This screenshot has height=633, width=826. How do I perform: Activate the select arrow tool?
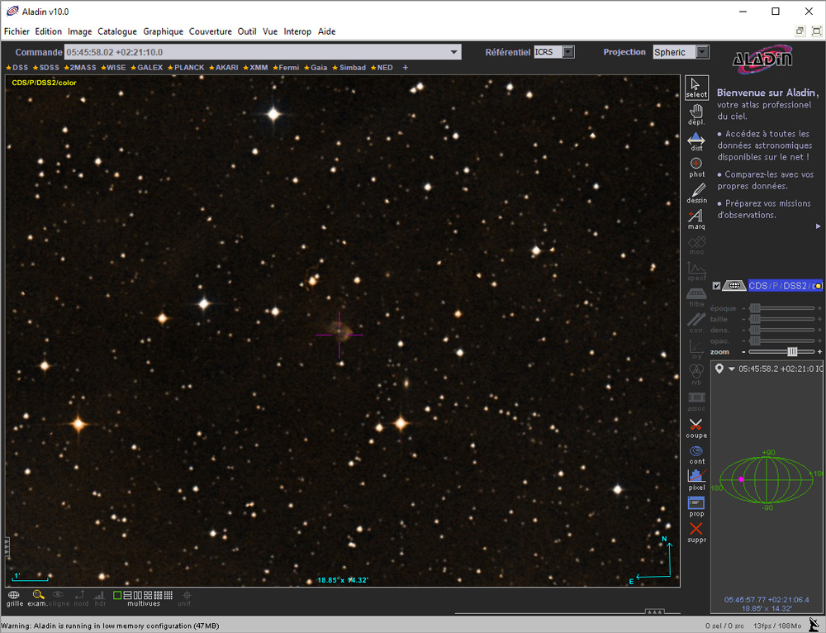pos(695,88)
